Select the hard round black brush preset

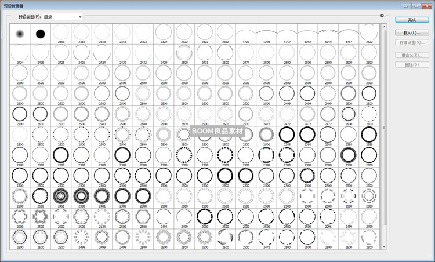pos(41,34)
